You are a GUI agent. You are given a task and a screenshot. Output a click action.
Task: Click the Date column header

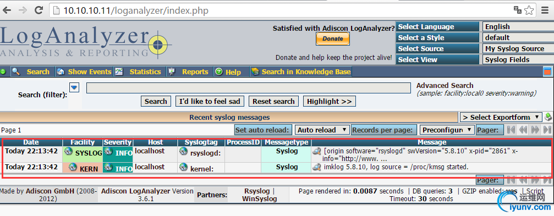tap(31, 142)
